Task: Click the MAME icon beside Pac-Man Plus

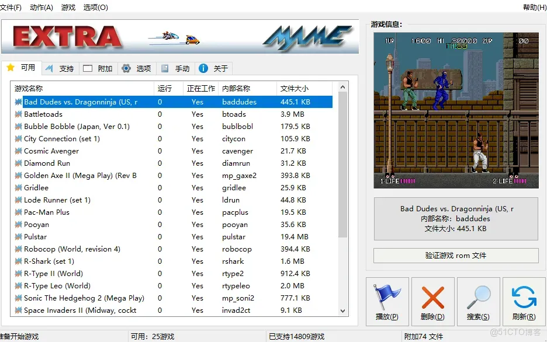Action: point(19,212)
